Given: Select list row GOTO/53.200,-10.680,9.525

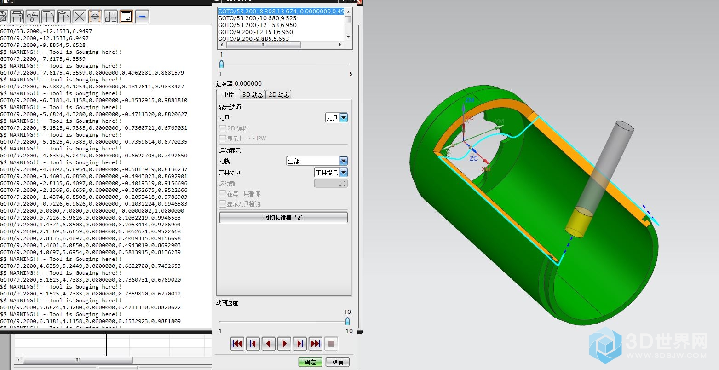Looking at the screenshot, I should (x=281, y=18).
